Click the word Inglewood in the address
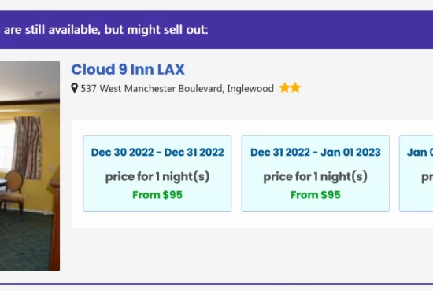Viewport: 433px width, 291px height. click(x=250, y=89)
